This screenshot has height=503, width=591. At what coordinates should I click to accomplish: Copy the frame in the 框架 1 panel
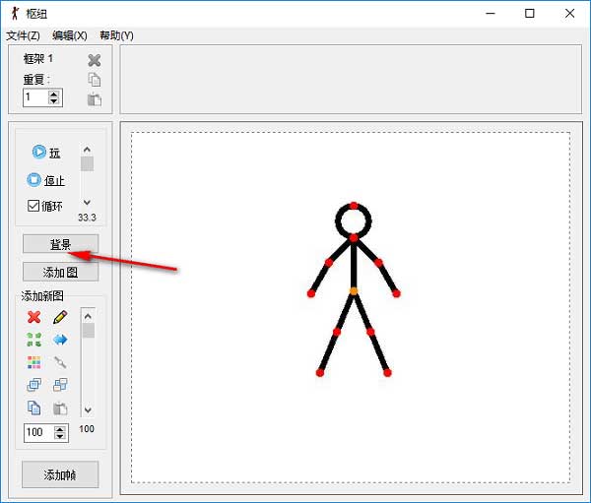(95, 80)
